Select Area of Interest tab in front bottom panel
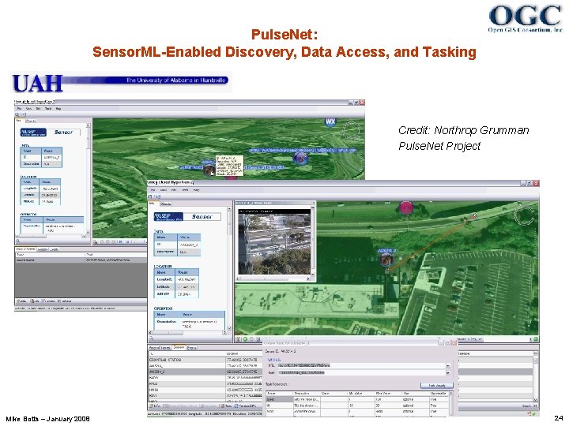Image resolution: width=569 pixels, height=426 pixels. tap(160, 347)
